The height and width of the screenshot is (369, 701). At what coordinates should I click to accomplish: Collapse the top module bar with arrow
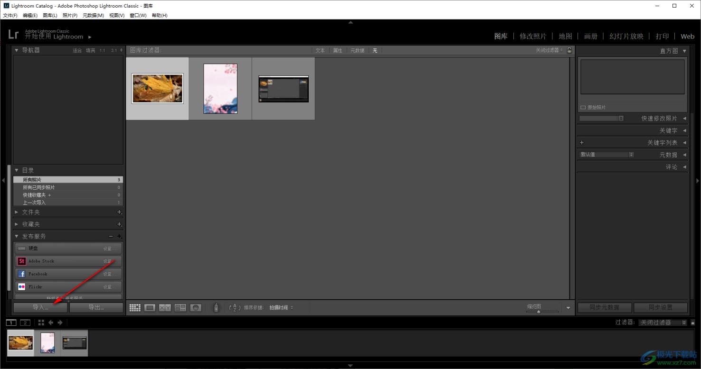tap(350, 22)
